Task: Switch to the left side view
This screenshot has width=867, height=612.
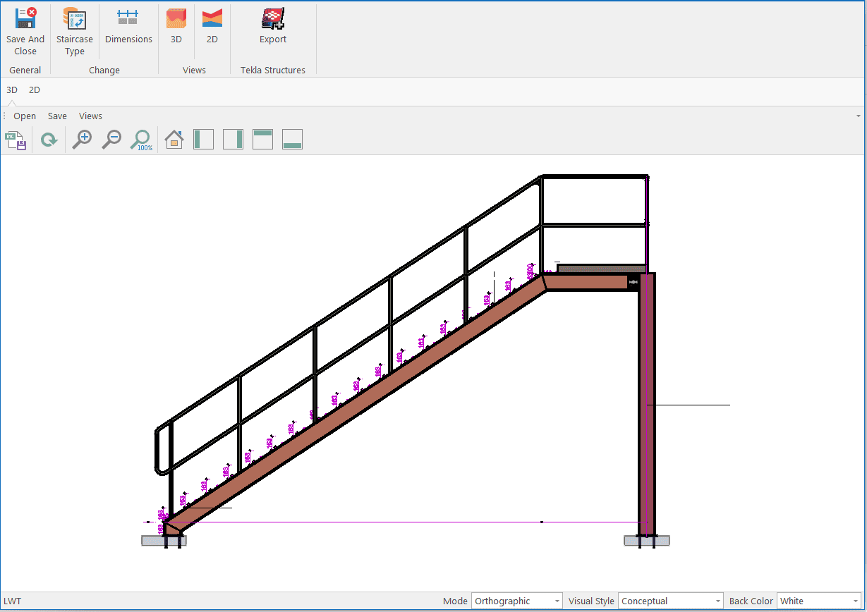Action: pos(203,140)
